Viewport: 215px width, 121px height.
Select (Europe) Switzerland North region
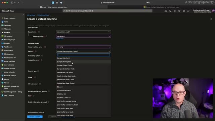coord(84,69)
